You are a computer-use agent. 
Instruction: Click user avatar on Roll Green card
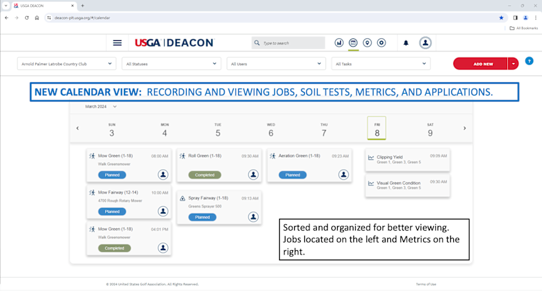253,175
